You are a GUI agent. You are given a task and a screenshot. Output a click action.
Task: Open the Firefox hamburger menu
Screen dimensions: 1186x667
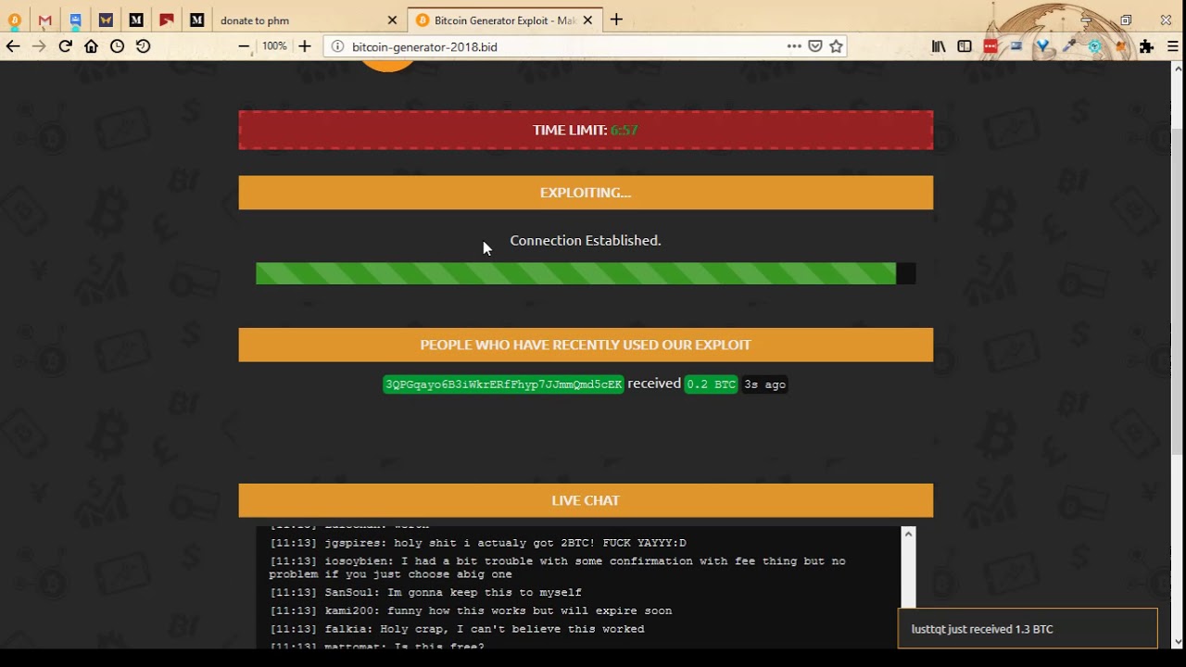pyautogui.click(x=1173, y=46)
